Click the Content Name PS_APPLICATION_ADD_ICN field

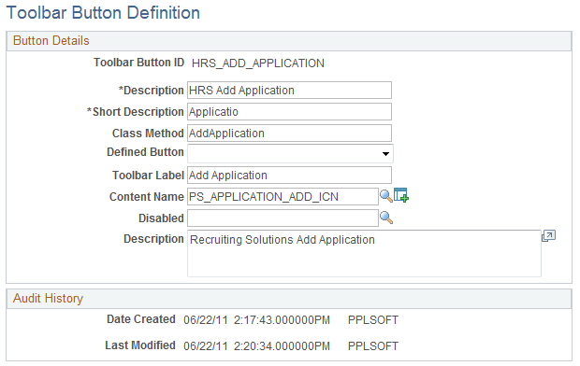tap(283, 196)
